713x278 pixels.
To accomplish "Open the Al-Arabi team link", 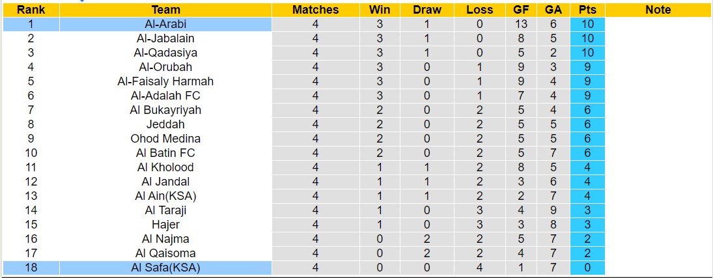I will [x=165, y=24].
